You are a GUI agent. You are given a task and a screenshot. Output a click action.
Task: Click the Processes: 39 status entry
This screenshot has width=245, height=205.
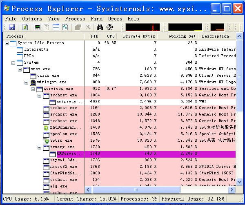[x=139, y=199]
